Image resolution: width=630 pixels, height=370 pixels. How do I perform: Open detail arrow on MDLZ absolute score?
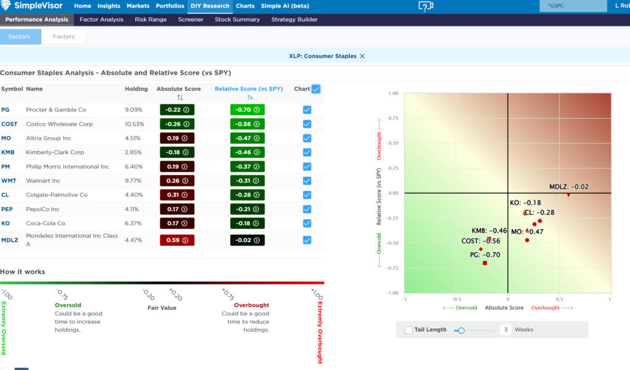pyautogui.click(x=185, y=240)
